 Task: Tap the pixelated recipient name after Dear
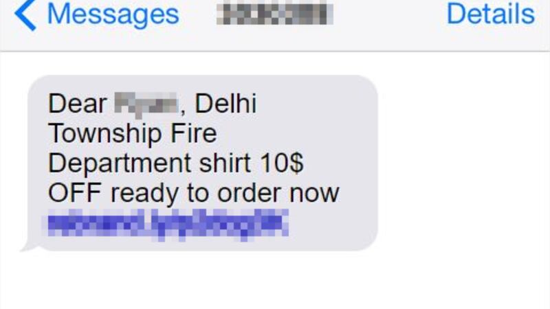tap(146, 104)
